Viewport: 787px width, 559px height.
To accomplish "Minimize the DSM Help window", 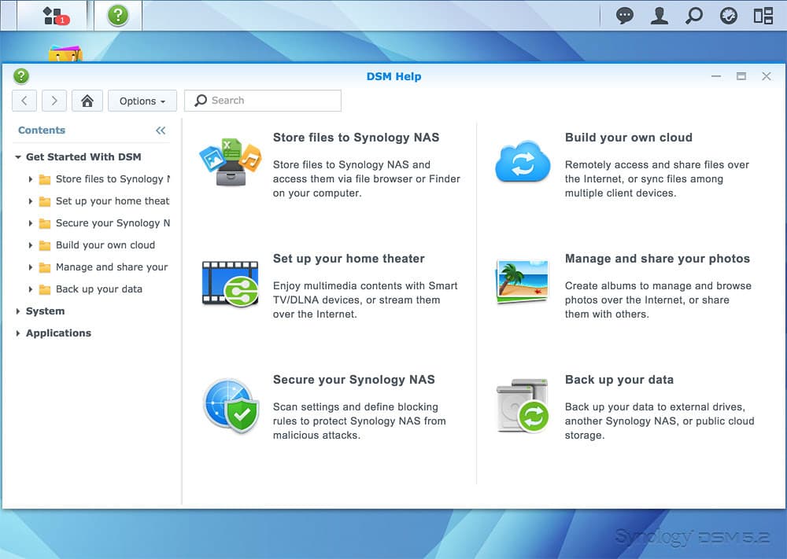I will (x=716, y=76).
